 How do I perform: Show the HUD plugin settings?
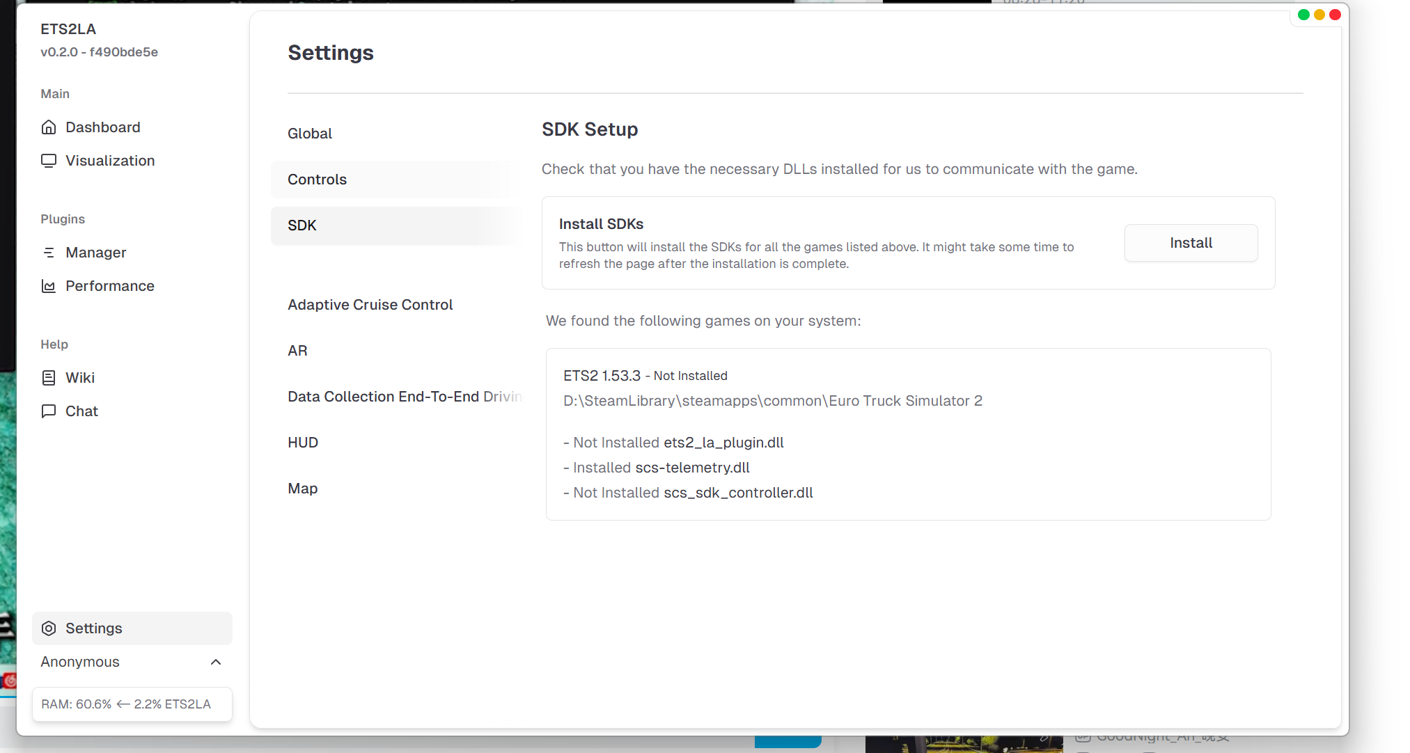pos(303,443)
